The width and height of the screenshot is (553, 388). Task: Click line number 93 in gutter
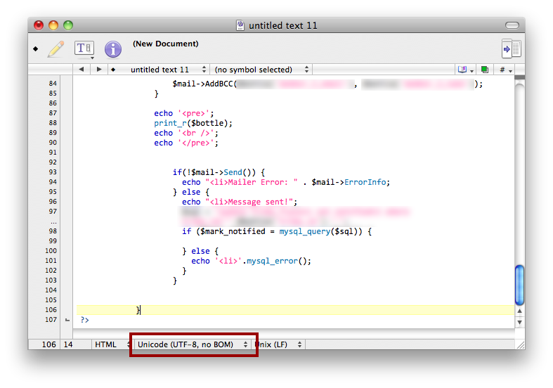tap(53, 172)
